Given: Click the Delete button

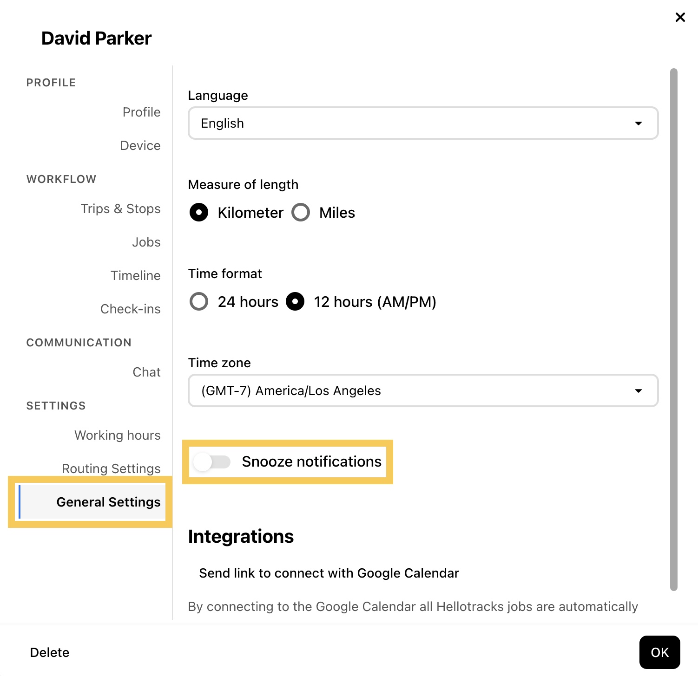Looking at the screenshot, I should [50, 653].
